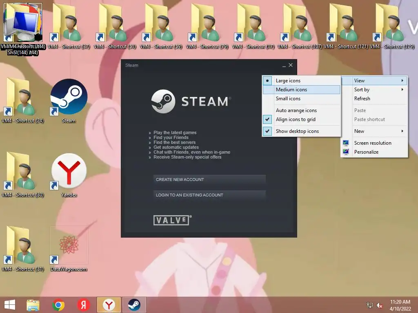
Task: Open the DataWagon.com desktop shortcut
Action: (69, 245)
